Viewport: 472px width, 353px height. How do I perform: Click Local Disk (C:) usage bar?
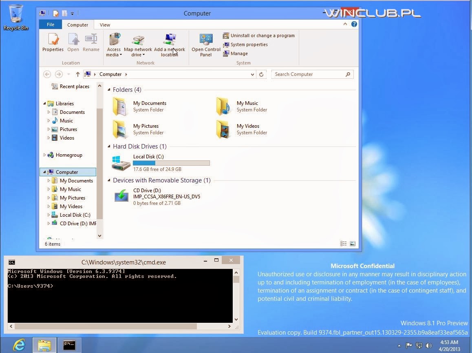171,163
